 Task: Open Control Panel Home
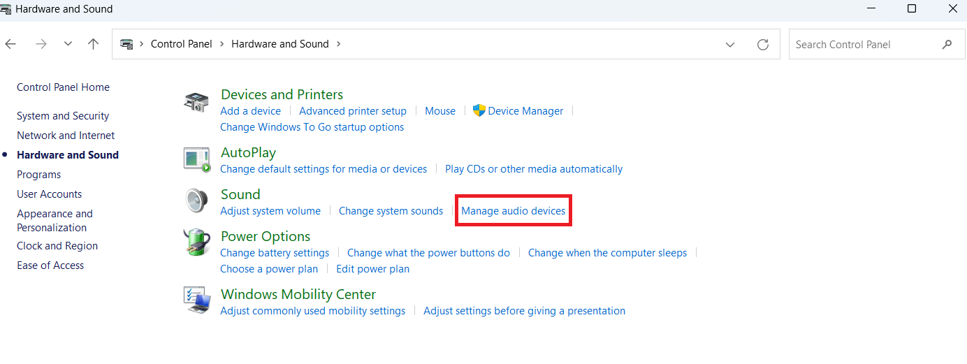click(x=63, y=87)
